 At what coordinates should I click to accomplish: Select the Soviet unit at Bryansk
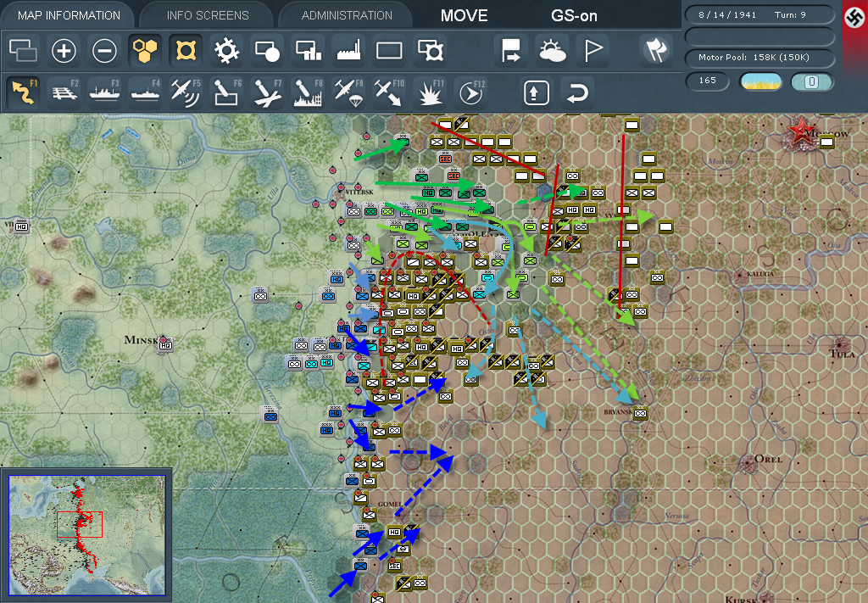tap(641, 413)
